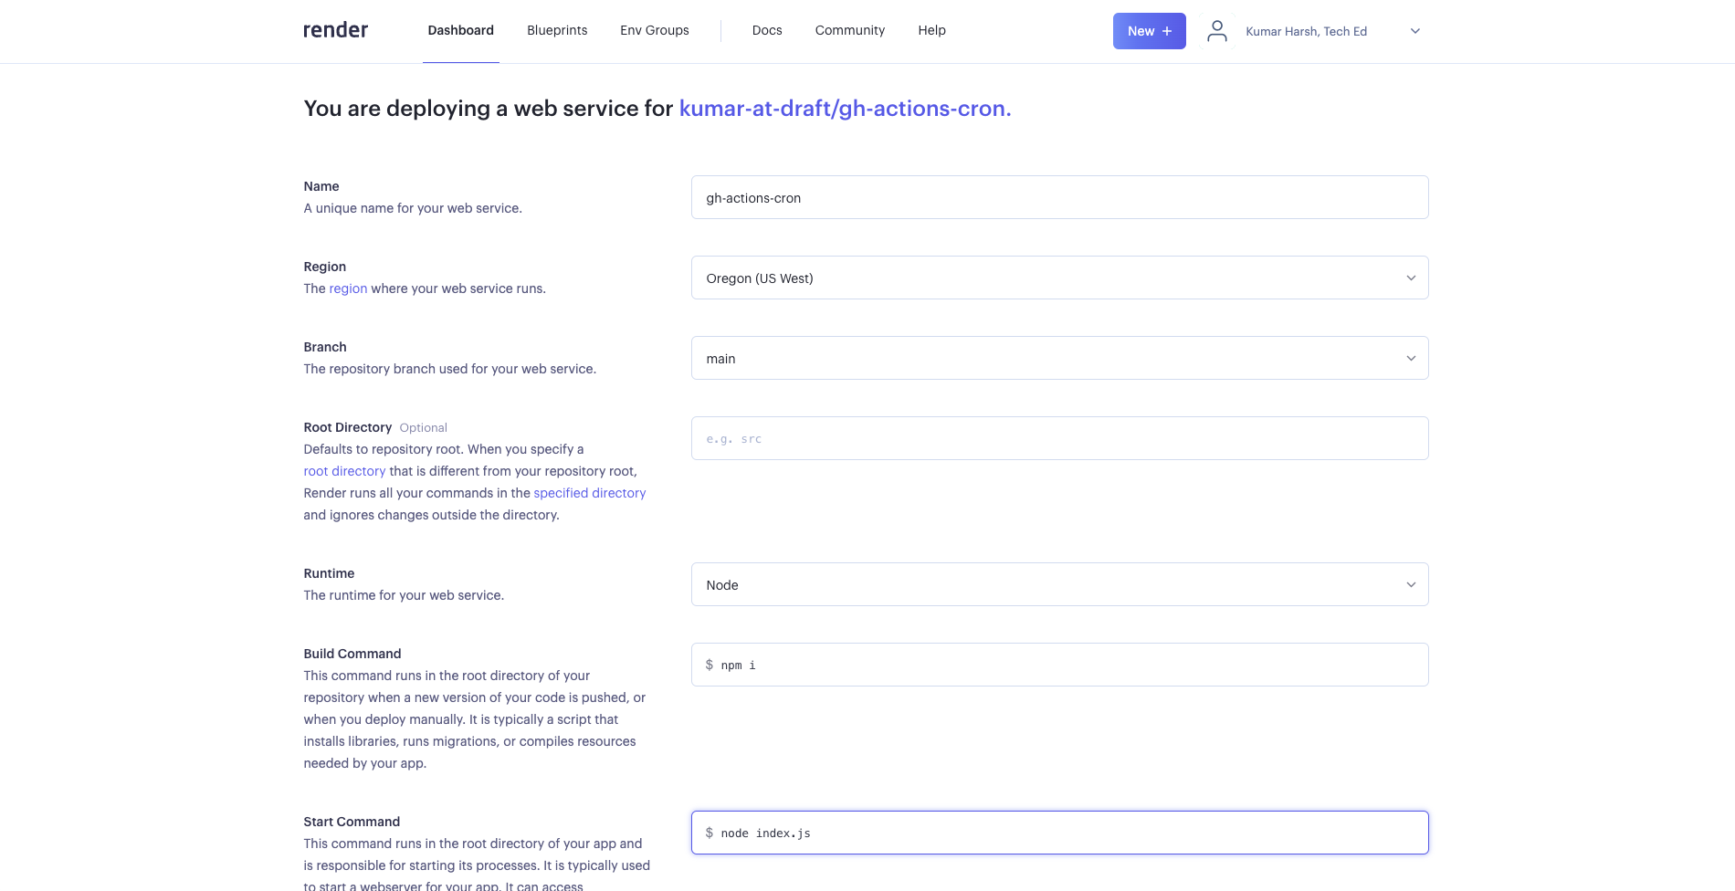Follow the region help link
The image size is (1735, 891).
pyautogui.click(x=348, y=288)
